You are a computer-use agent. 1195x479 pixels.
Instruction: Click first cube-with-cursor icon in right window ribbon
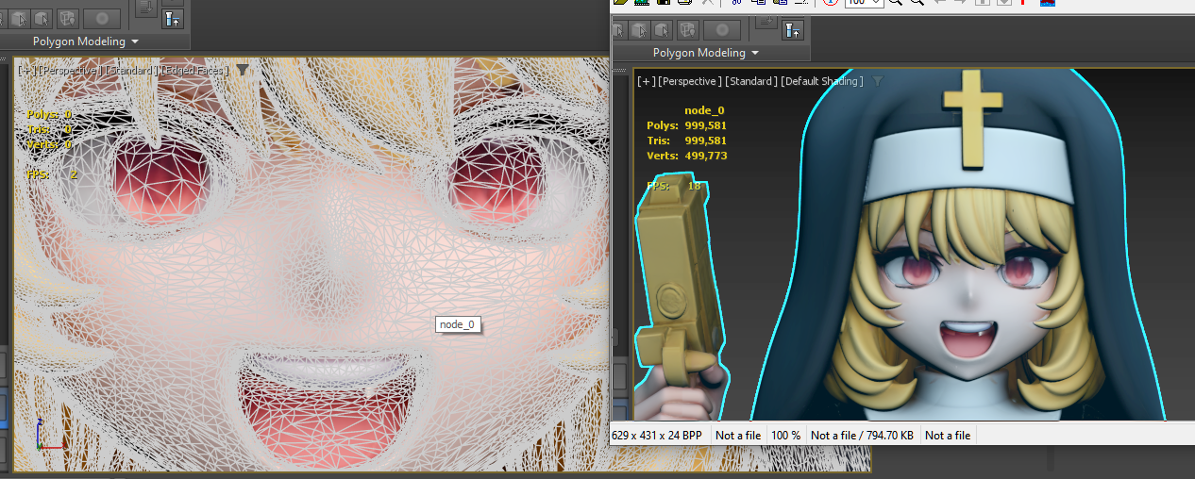click(x=619, y=29)
